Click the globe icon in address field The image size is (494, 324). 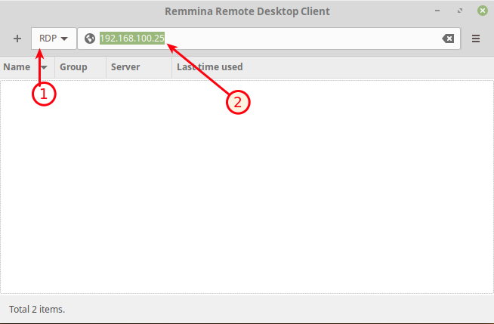point(90,39)
